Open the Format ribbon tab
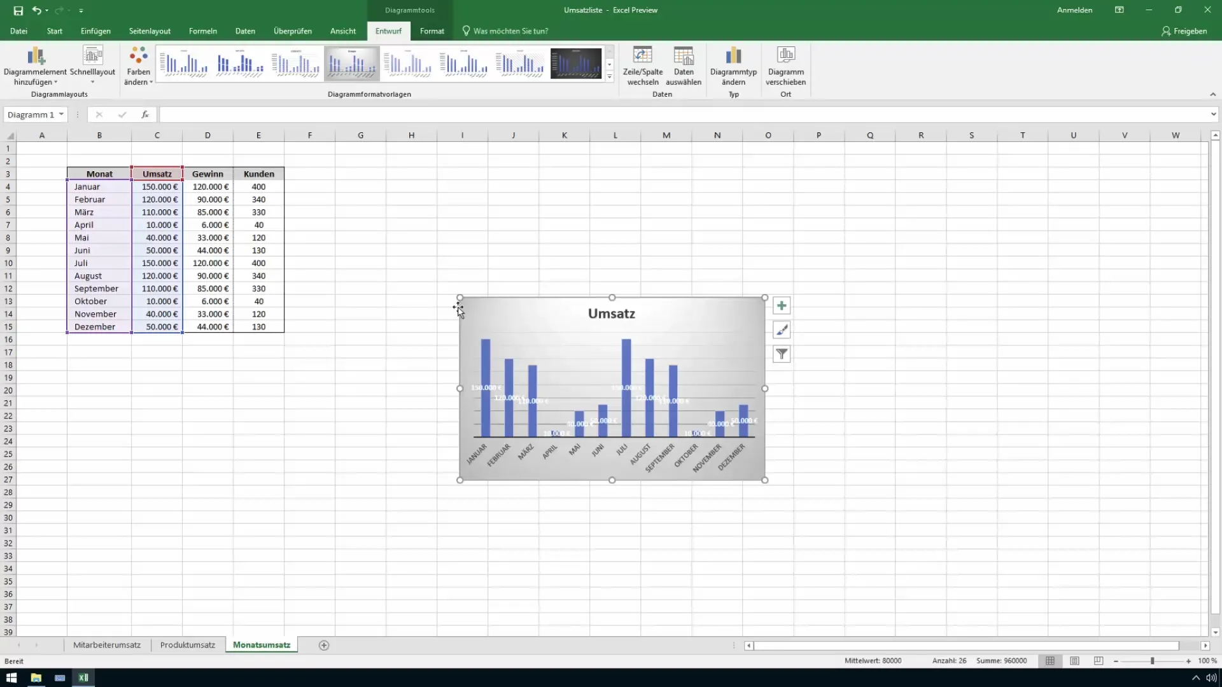Screen dimensions: 1222x687 [432, 31]
